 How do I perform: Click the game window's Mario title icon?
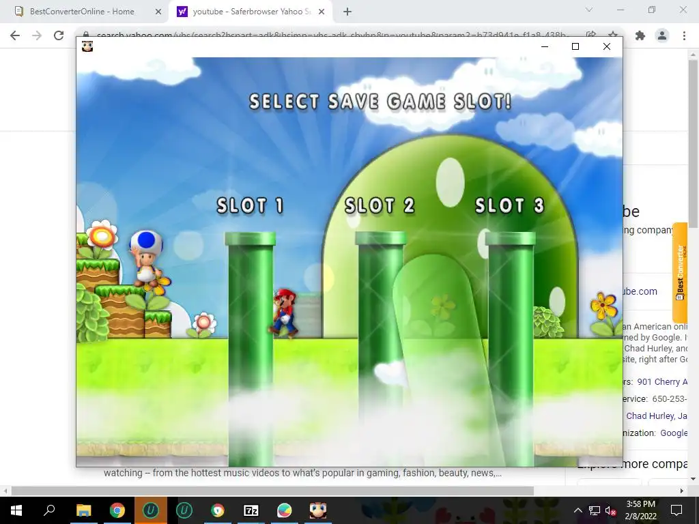click(87, 46)
